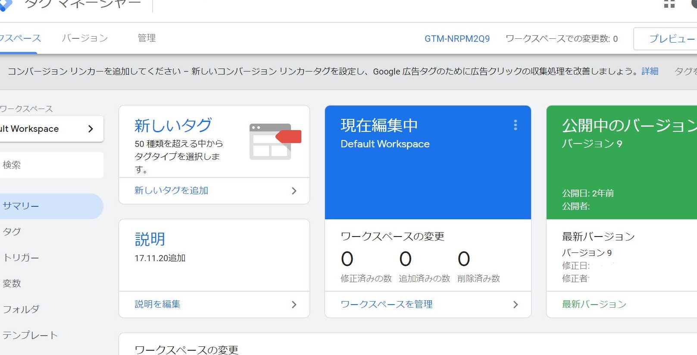Click the arrow next to ワークスペースを管理
Viewport: 697px width, 355px height.
coord(515,305)
